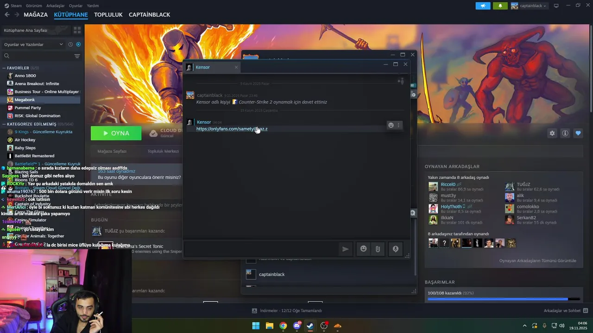Click the add friend to chat icon
This screenshot has width=593, height=333.
coord(401,81)
